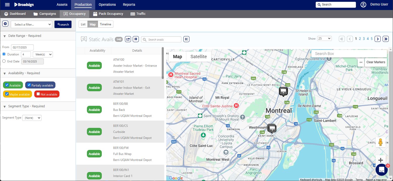Go to results page 5
This screenshot has height=181, width=393.
pos(372,39)
